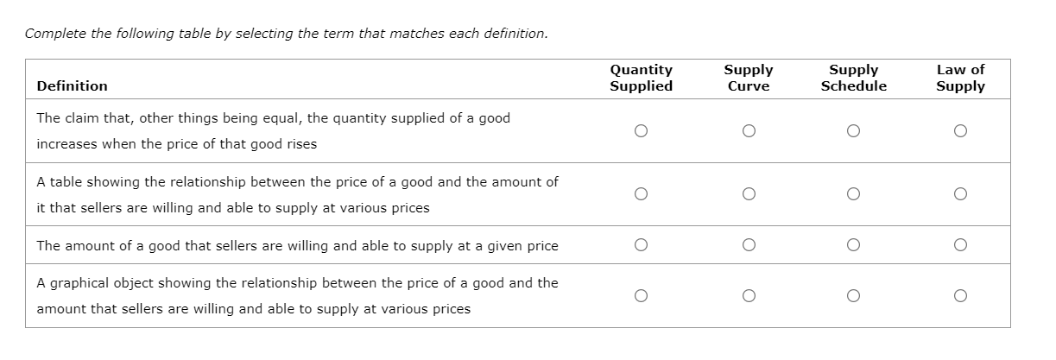The image size is (1056, 360).
Task: Pick Law of Supply for the given-price amount row
Action: pyautogui.click(x=960, y=245)
